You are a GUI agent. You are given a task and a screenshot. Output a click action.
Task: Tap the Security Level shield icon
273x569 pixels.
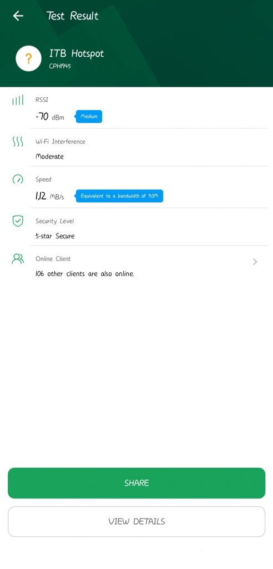pos(18,221)
